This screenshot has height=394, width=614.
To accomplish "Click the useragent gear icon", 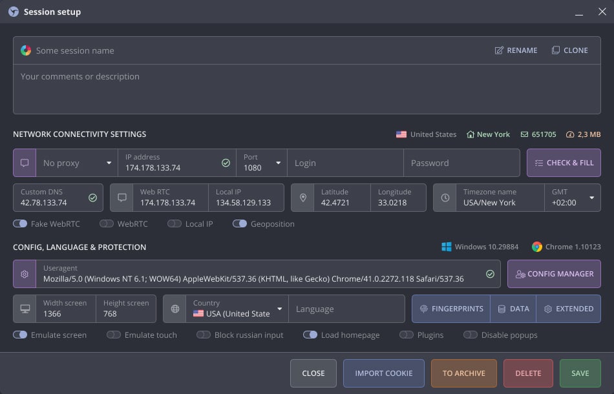I will (25, 274).
